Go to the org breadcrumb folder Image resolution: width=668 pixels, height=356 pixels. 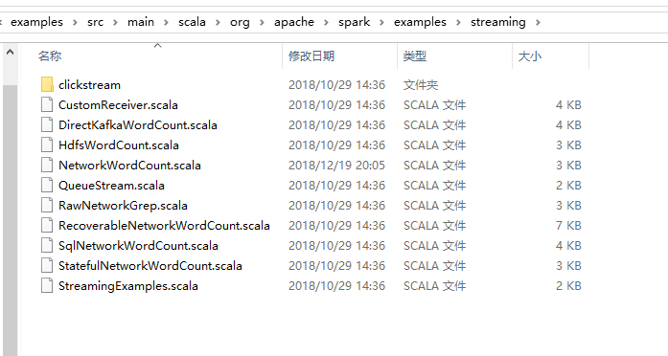pyautogui.click(x=240, y=22)
